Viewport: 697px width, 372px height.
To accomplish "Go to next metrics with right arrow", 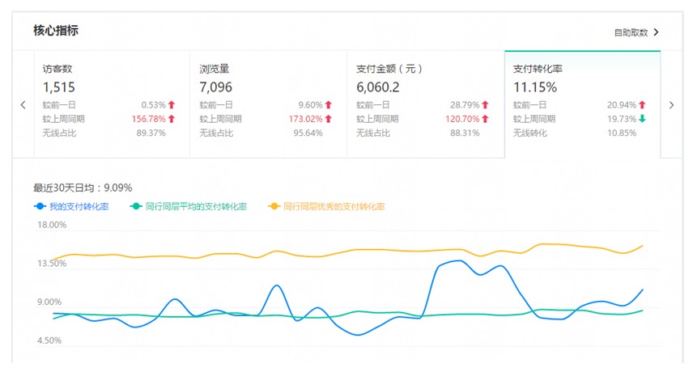I will tap(672, 105).
